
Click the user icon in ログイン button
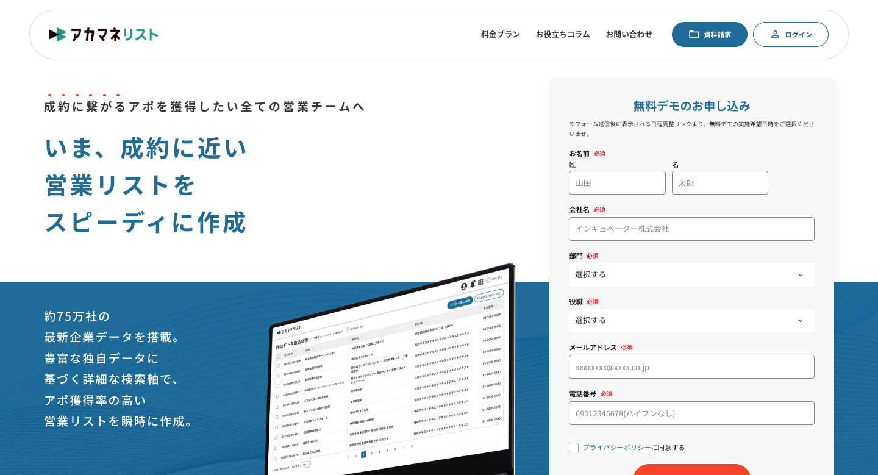pos(775,35)
